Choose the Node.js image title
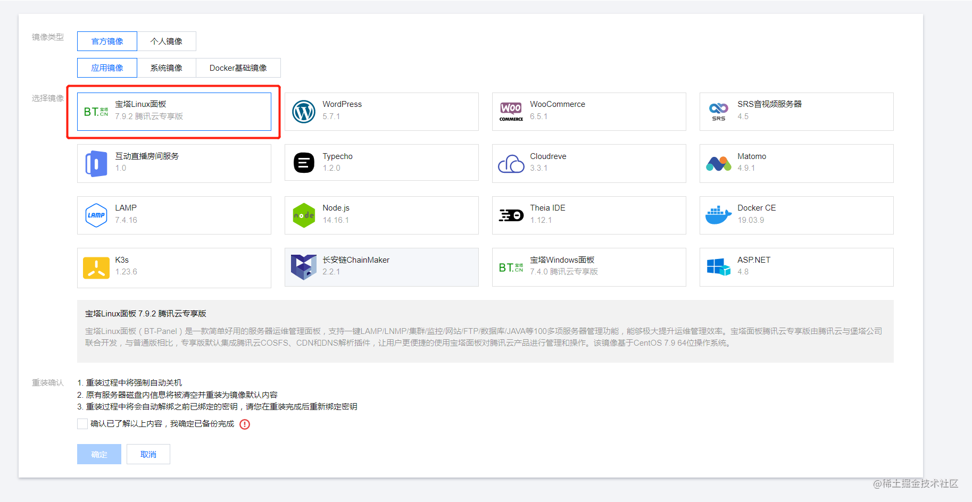972x502 pixels. [x=336, y=208]
